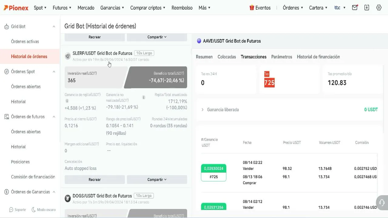Screen dimensions: 388x218
Task: Open the floating headset support button
Action: 382,203
